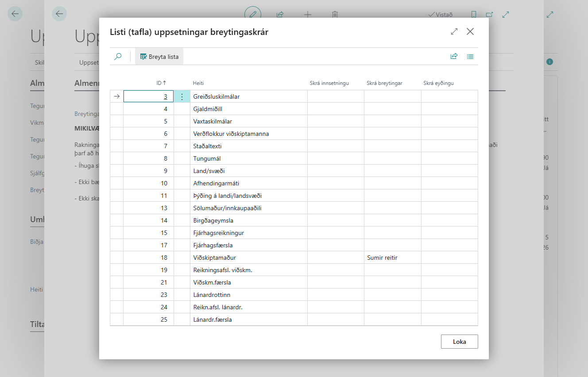The width and height of the screenshot is (588, 377).
Task: Open Skrá breytingar dropdown cell for Viðskiptamaður
Action: click(x=393, y=258)
